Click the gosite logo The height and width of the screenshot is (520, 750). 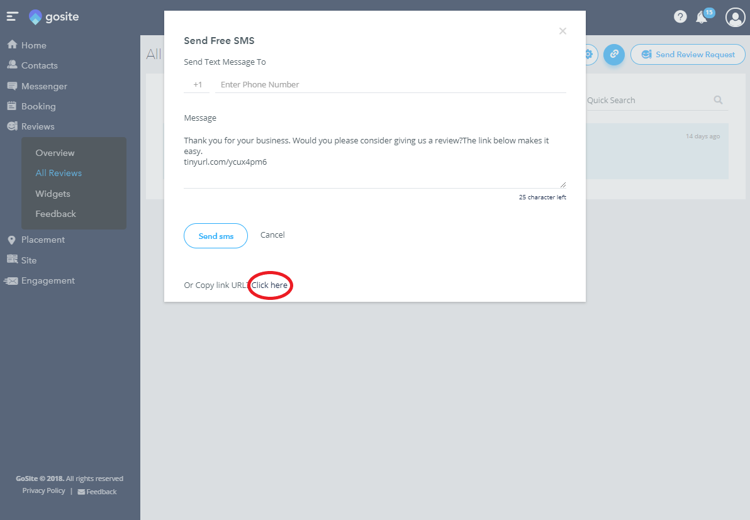(53, 17)
